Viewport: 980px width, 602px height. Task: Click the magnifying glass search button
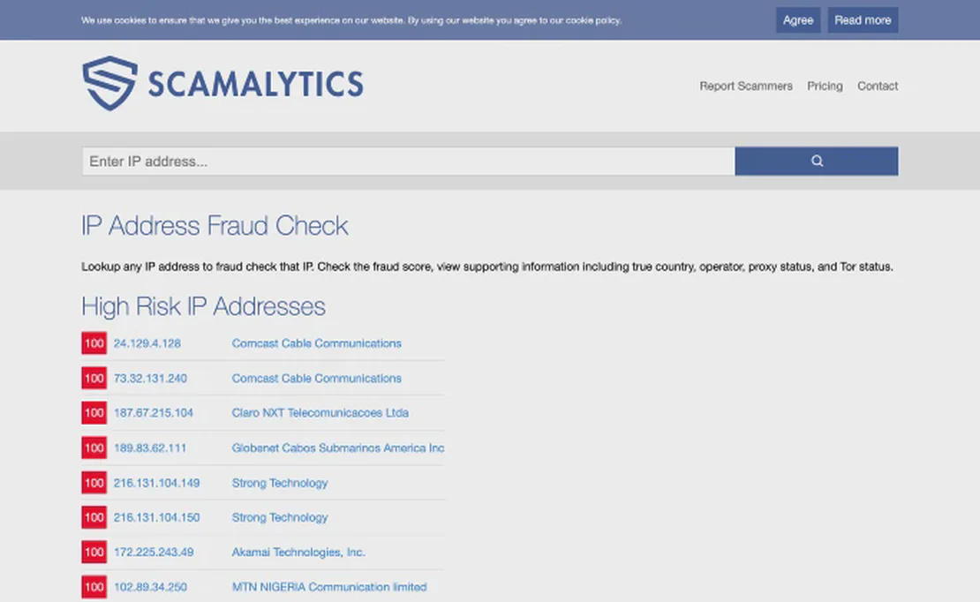(816, 162)
